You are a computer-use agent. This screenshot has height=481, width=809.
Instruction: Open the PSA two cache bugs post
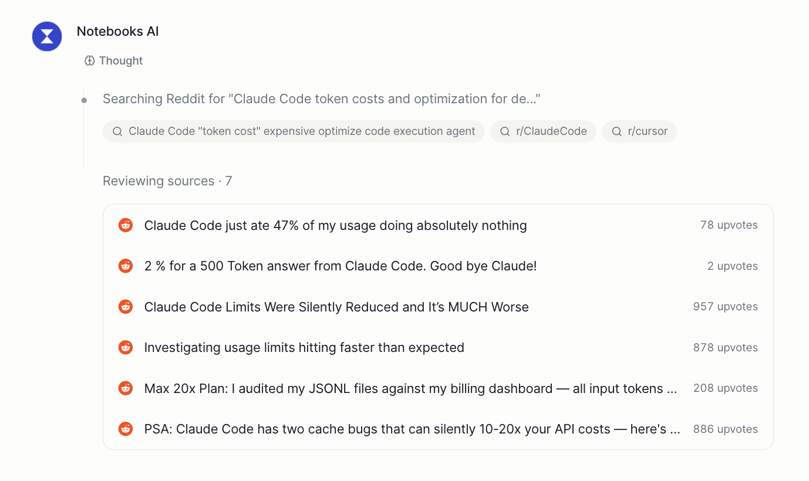[412, 429]
